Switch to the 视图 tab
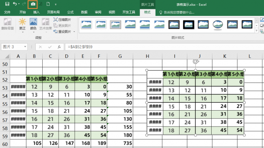Screen dimensions: 264x148 112,12
